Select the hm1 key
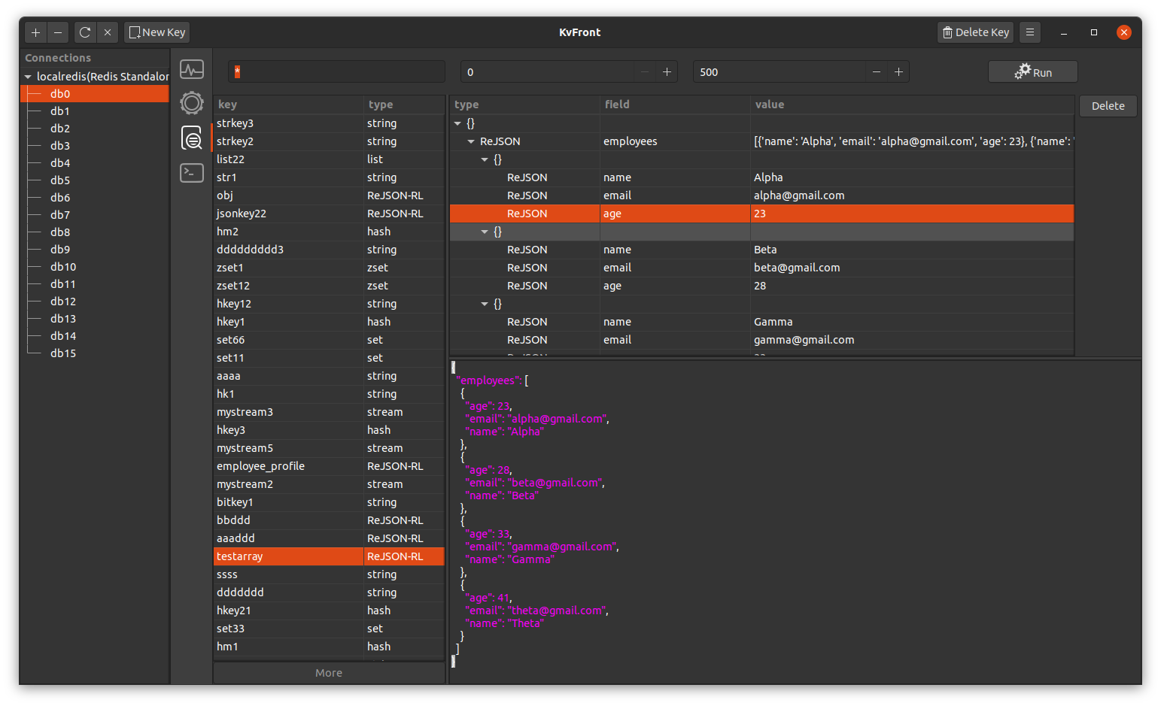Viewport: 1161px width, 706px height. (329, 647)
